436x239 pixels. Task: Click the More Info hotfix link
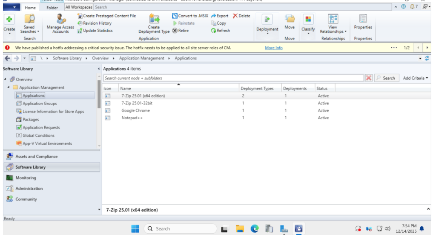(x=273, y=48)
